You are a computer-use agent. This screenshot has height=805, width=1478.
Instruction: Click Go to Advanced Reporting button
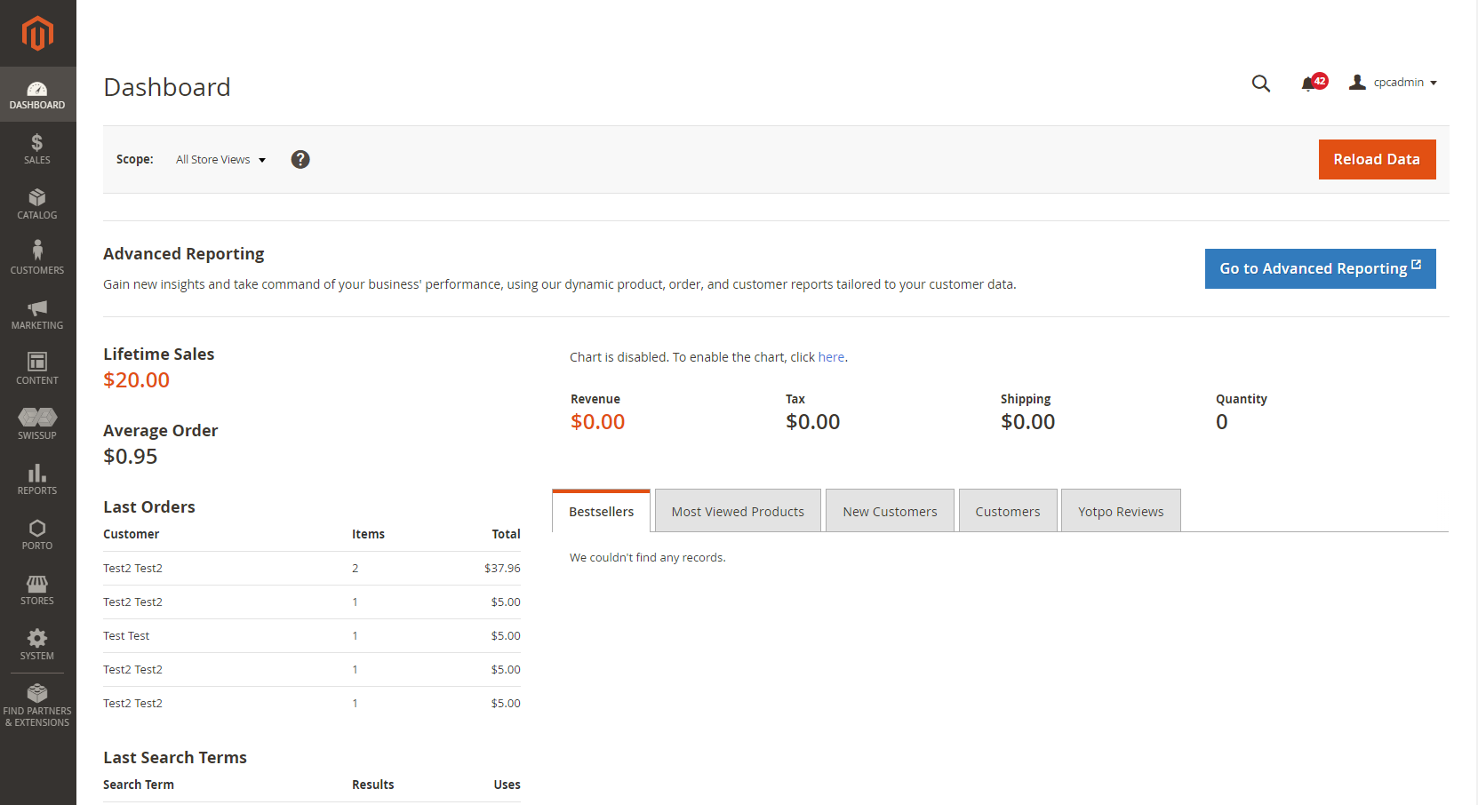tap(1320, 268)
